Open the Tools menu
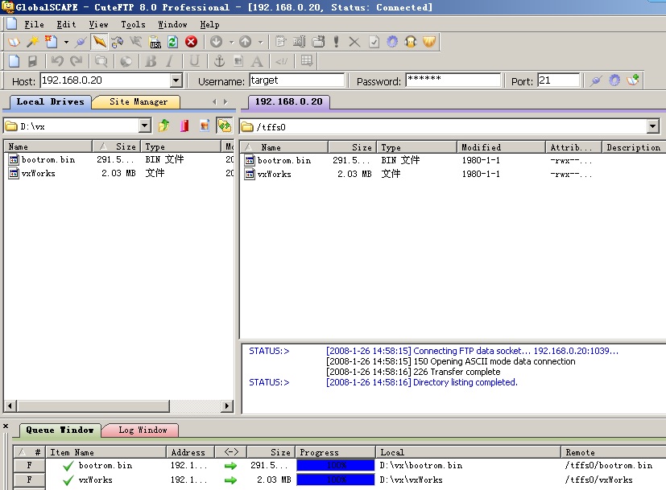666x490 pixels. (x=133, y=25)
